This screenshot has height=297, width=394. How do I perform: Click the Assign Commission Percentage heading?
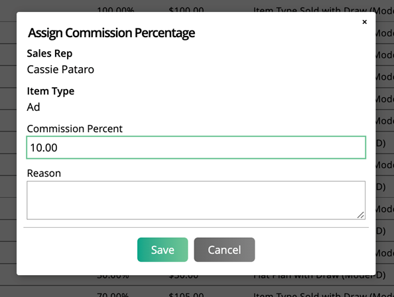pyautogui.click(x=111, y=33)
